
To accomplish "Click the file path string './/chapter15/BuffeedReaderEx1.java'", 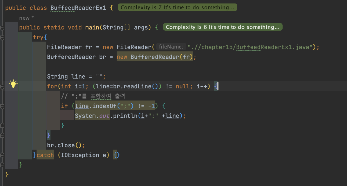I will point(250,47).
